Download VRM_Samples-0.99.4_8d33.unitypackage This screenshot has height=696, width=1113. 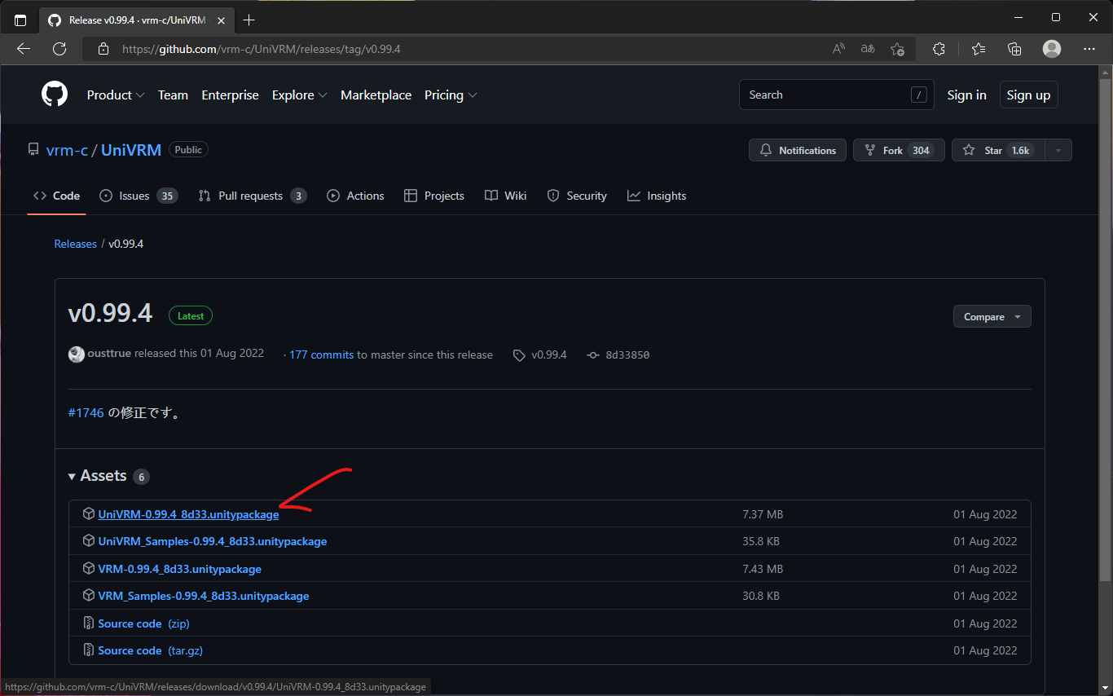point(204,596)
